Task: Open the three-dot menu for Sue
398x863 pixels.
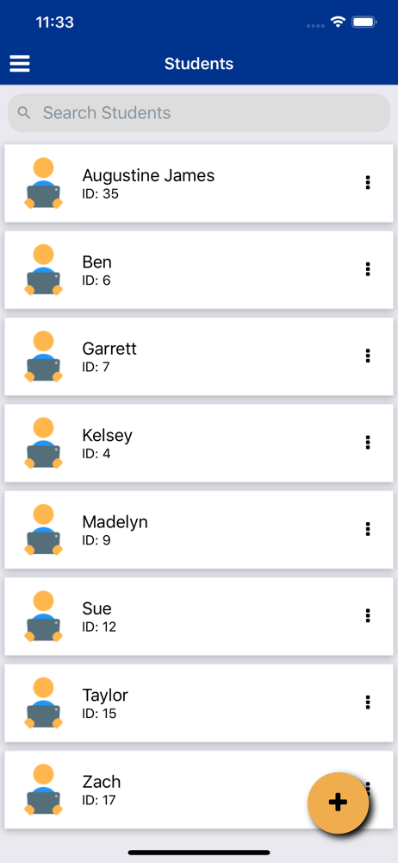Action: [x=368, y=615]
